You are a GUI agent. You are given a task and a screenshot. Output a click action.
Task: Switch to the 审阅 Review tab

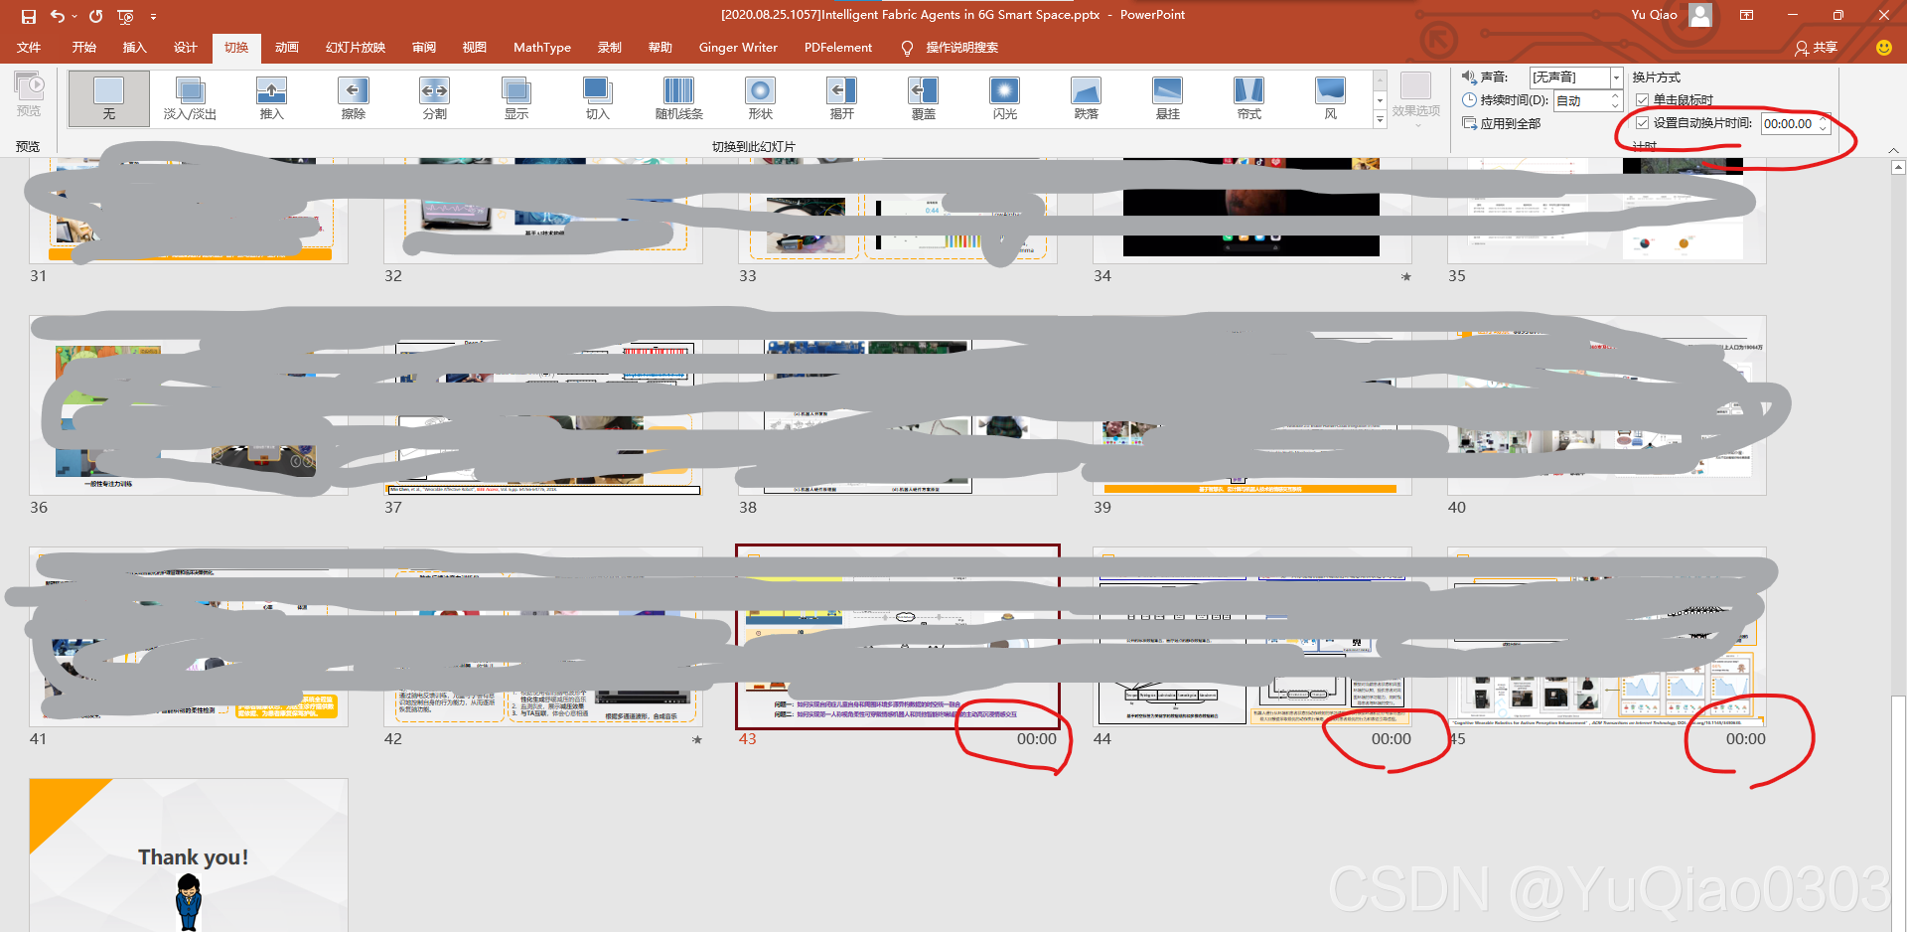pyautogui.click(x=424, y=48)
